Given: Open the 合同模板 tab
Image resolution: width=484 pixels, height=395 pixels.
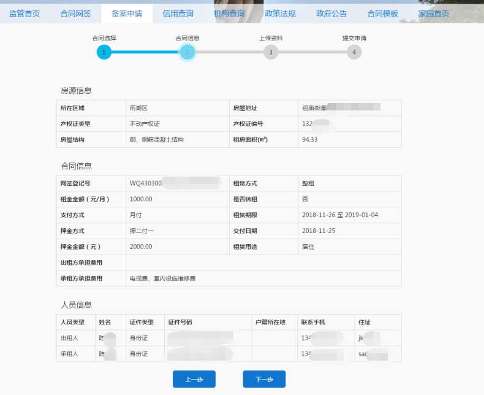Looking at the screenshot, I should 382,13.
